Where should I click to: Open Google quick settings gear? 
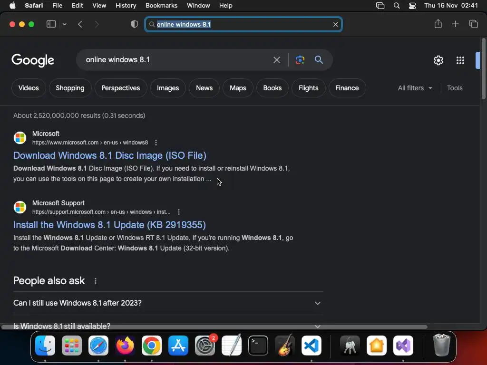coord(438,60)
